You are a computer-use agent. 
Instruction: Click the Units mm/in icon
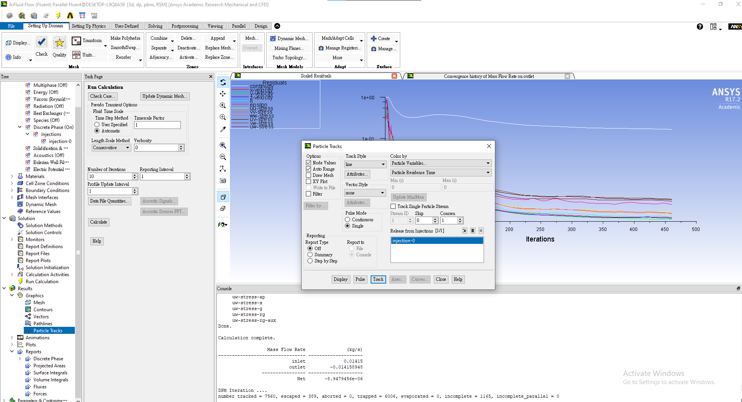76,55
